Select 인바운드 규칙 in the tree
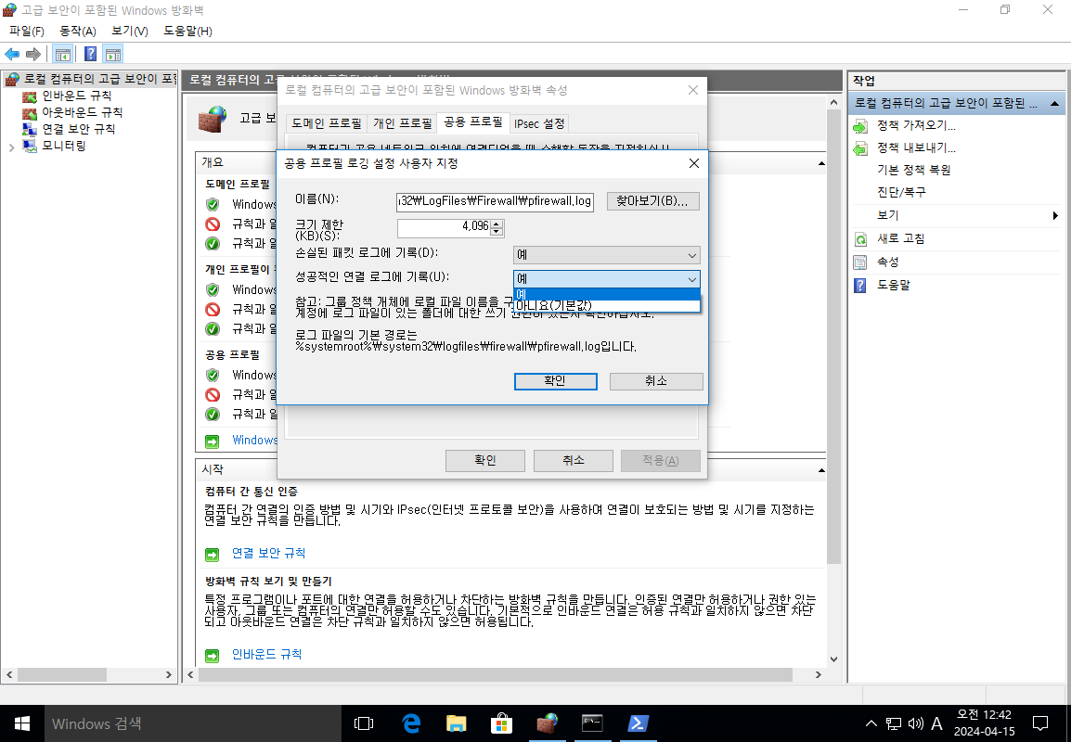Viewport: 1071px width, 742px height. (x=76, y=96)
